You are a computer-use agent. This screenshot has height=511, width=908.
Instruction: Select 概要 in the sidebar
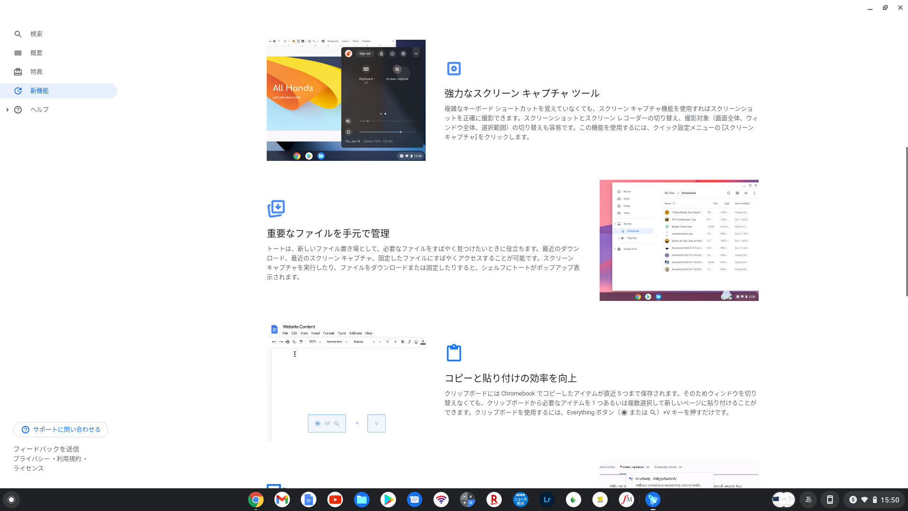(x=59, y=53)
